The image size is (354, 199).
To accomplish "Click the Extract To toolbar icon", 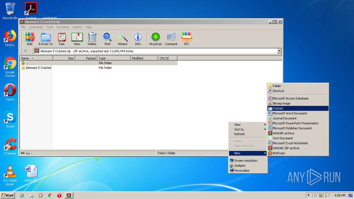I will click(x=46, y=39).
